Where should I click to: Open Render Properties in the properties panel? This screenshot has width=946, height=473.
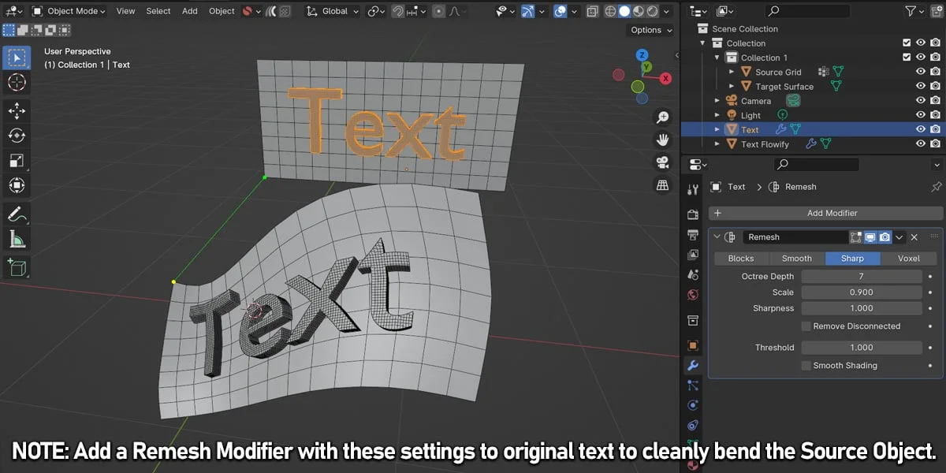coord(692,214)
